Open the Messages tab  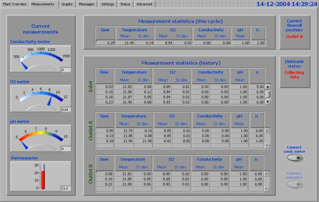click(86, 4)
